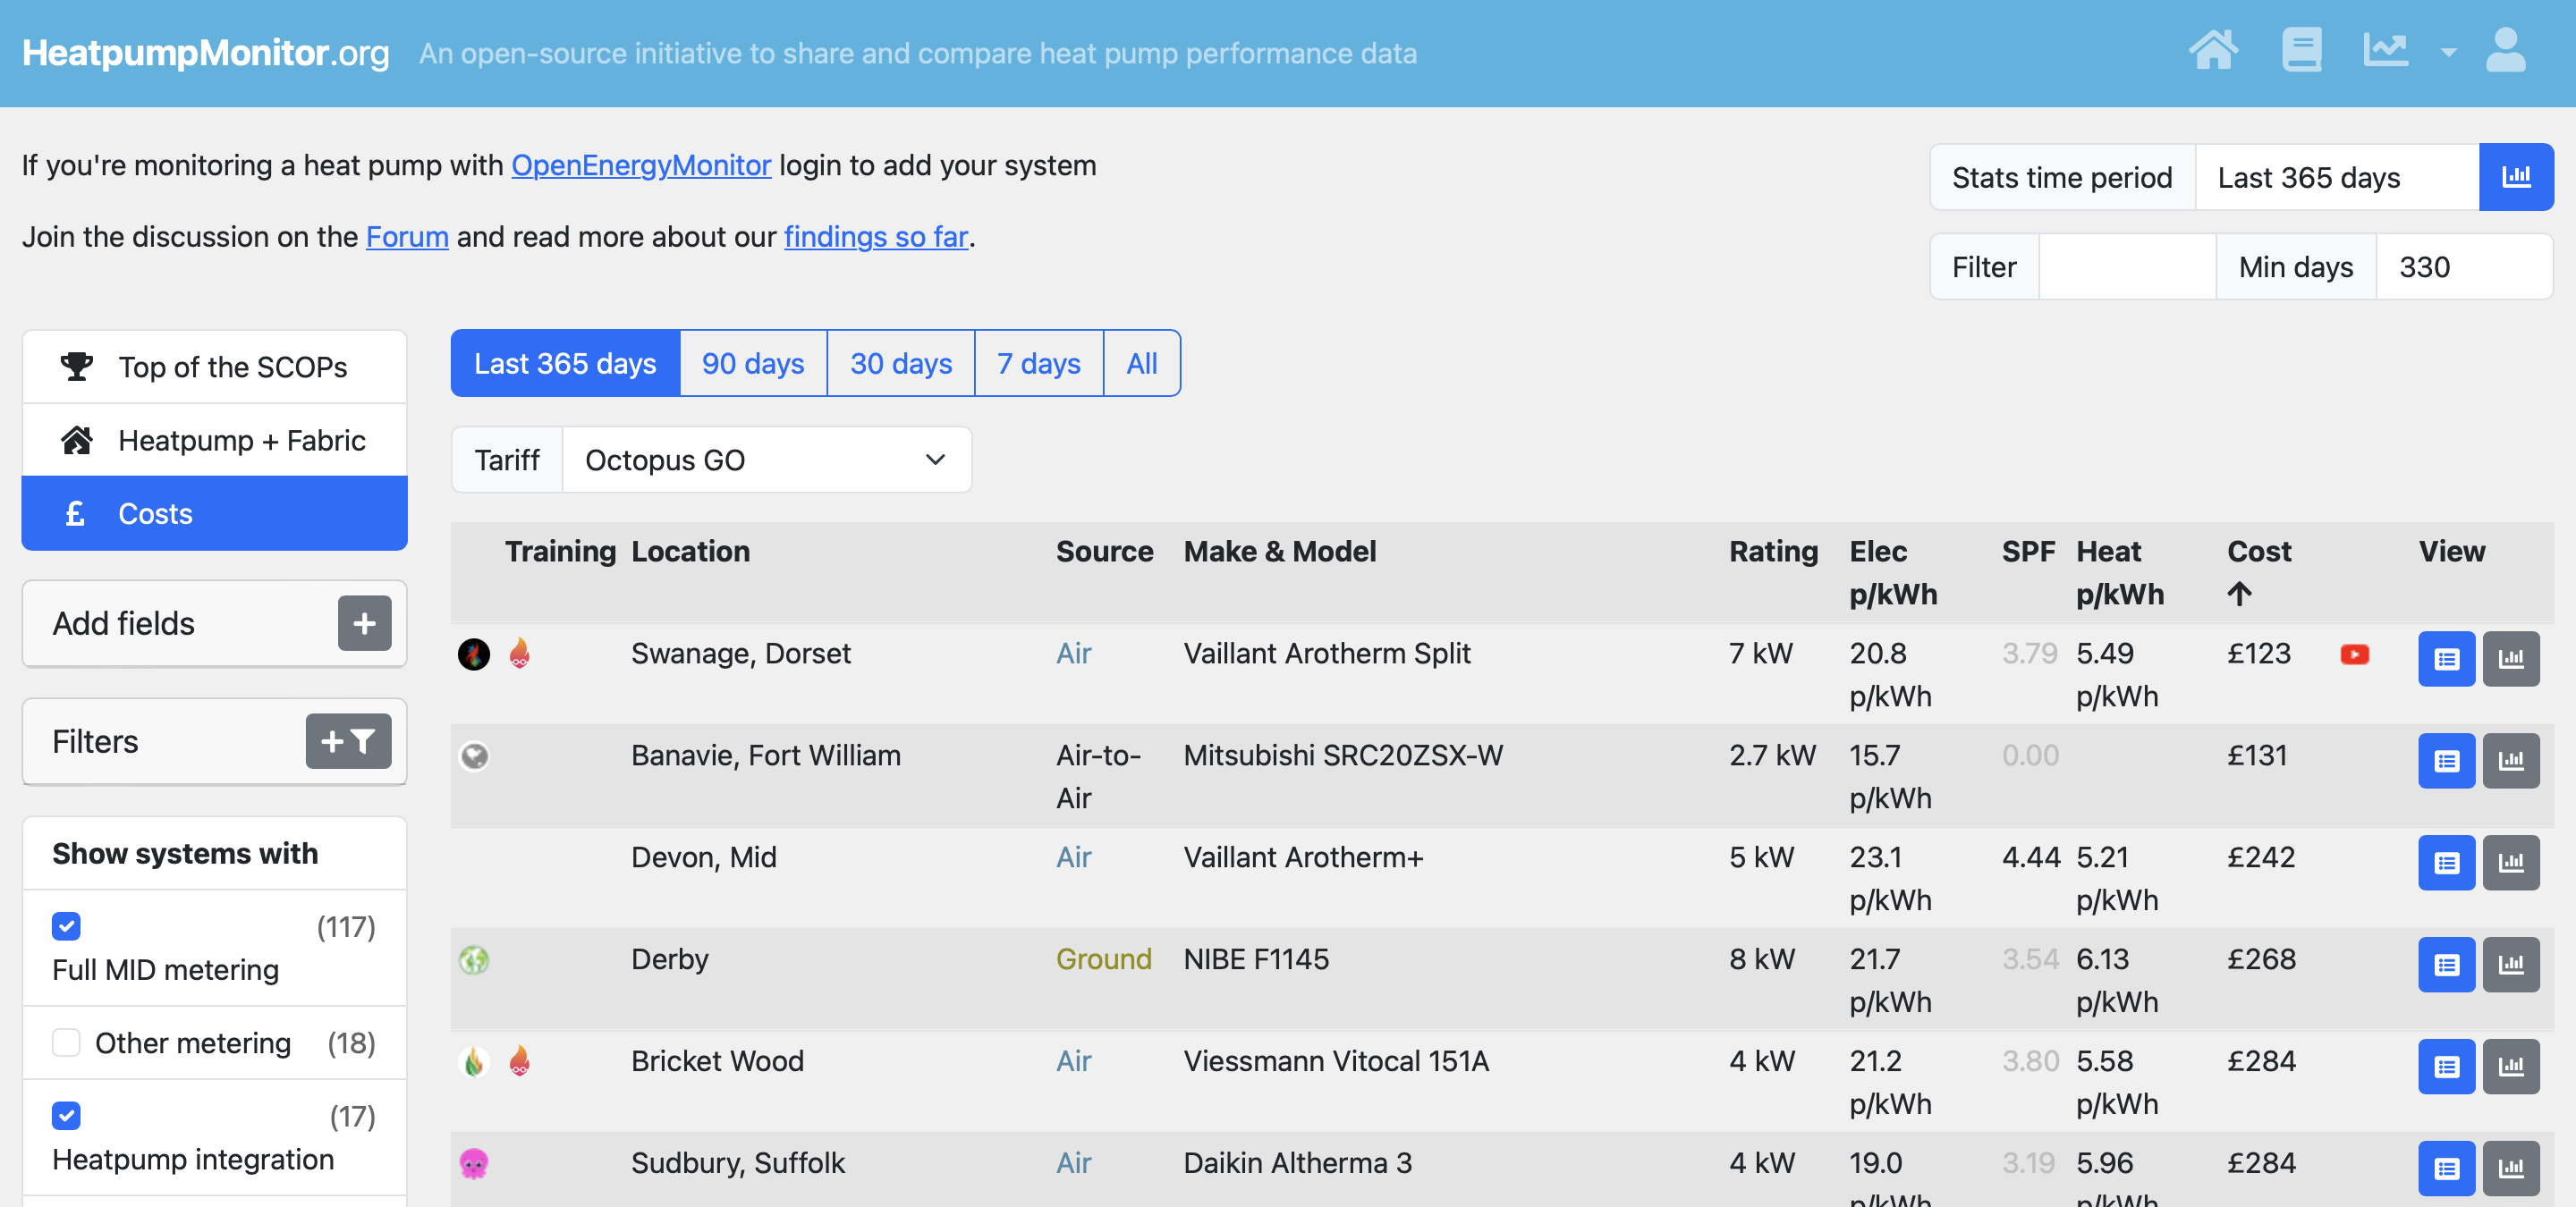Toggle Heatpump integration checkbox
Viewport: 2576px width, 1207px height.
pyautogui.click(x=66, y=1116)
